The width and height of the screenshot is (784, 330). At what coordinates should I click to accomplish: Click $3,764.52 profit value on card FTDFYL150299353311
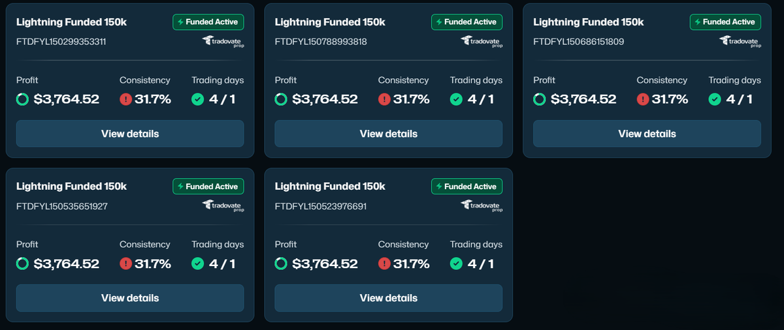(x=67, y=99)
